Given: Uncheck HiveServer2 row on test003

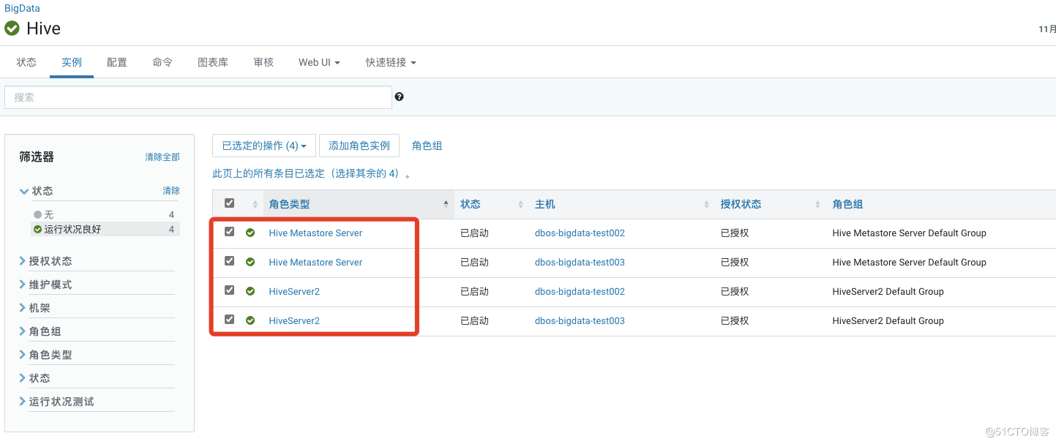Looking at the screenshot, I should (x=229, y=320).
